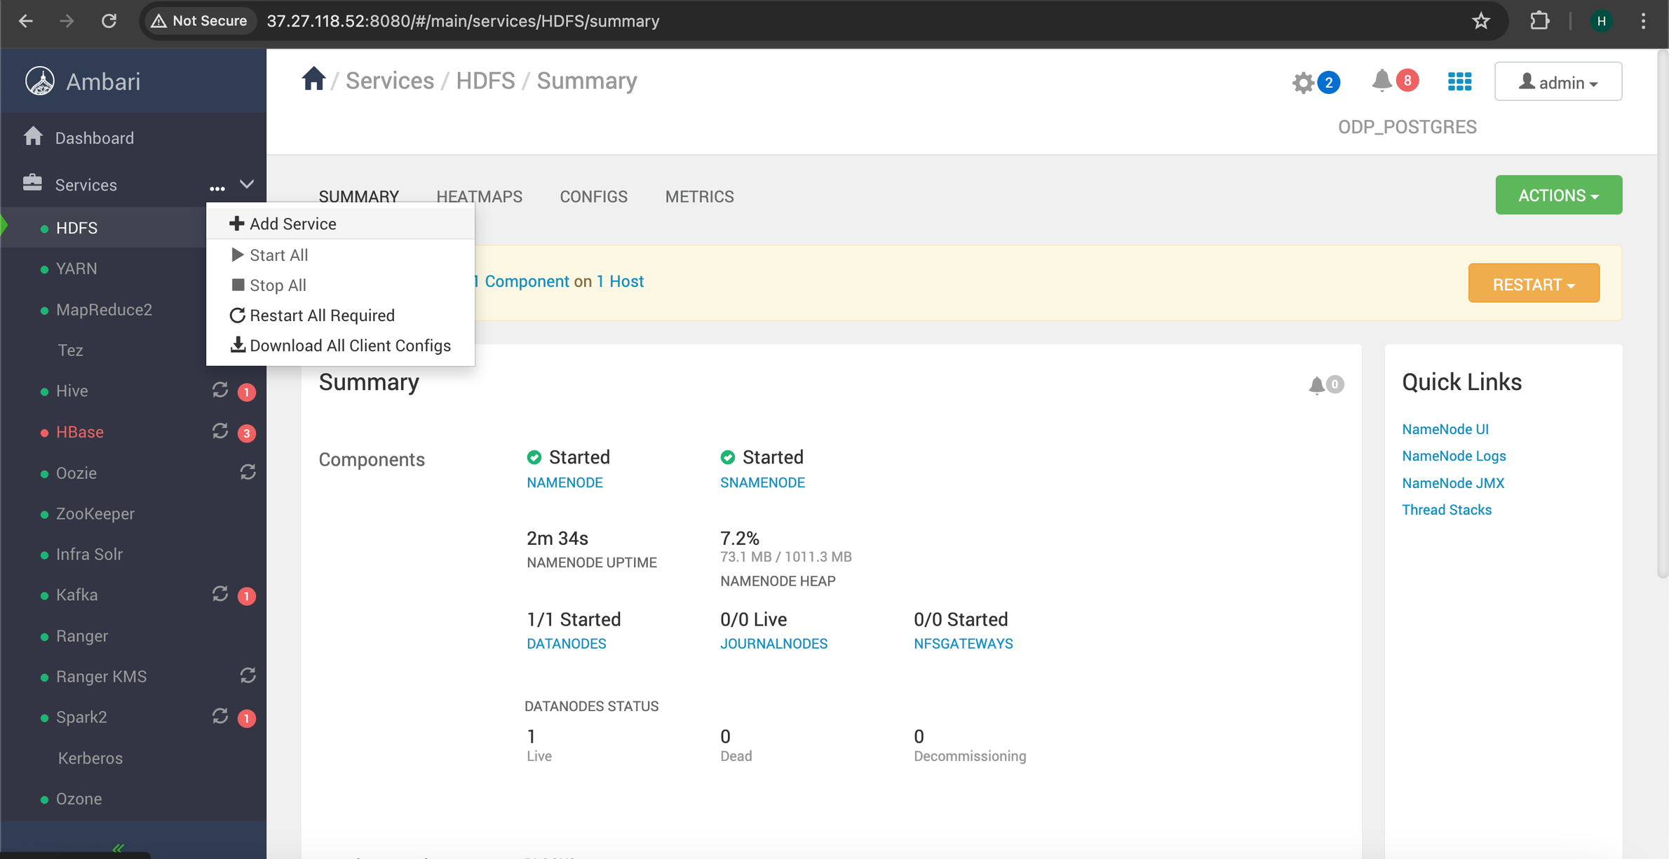Screen dimensions: 1669x859
Task: Click Services in the breadcrumb
Action: pos(390,81)
